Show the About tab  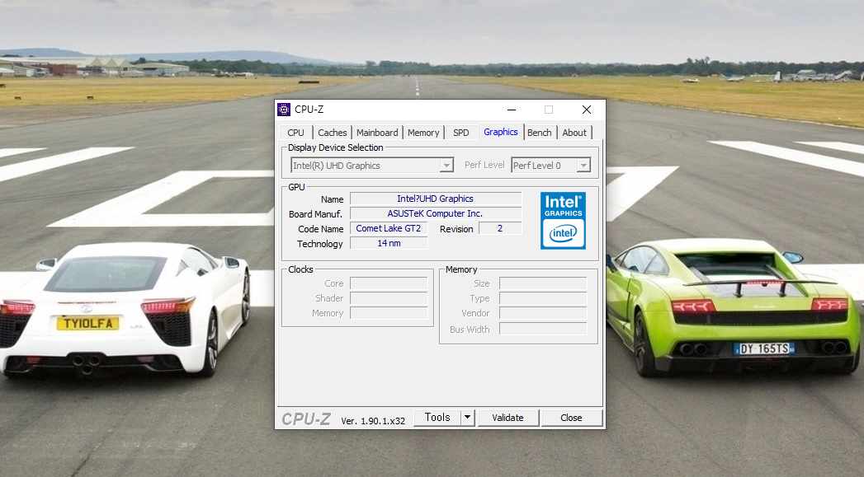[x=574, y=133]
